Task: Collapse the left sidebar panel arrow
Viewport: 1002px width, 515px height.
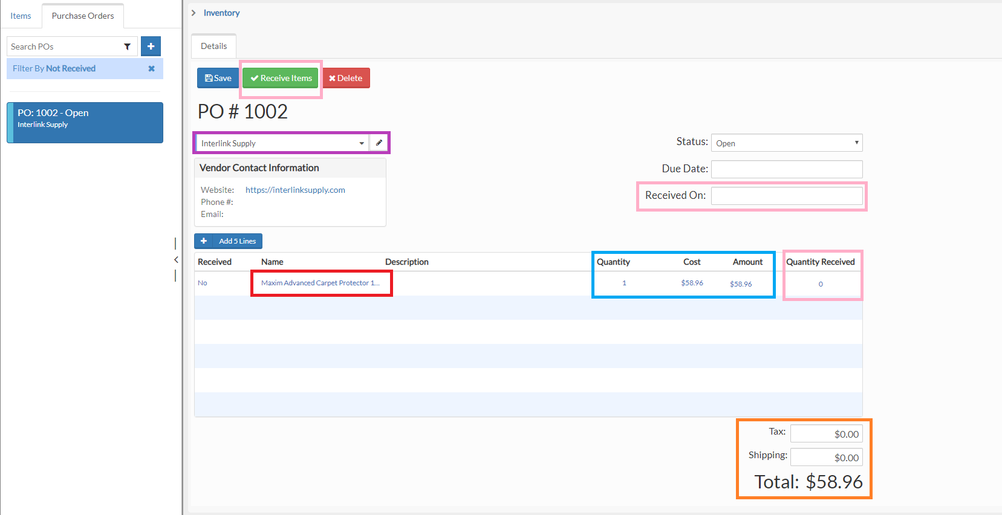Action: tap(176, 259)
